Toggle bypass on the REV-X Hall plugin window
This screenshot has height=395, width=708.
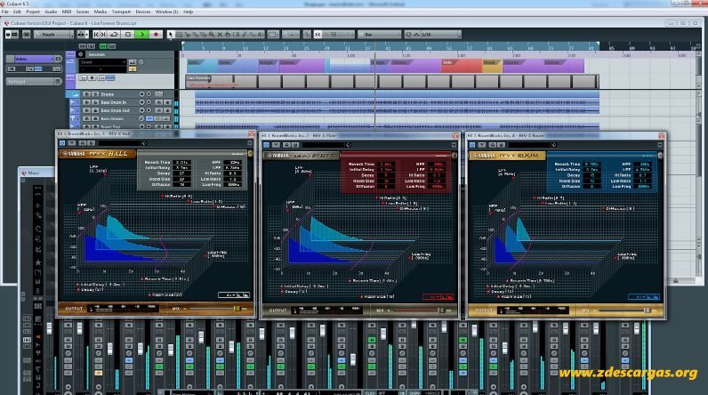pyautogui.click(x=62, y=143)
